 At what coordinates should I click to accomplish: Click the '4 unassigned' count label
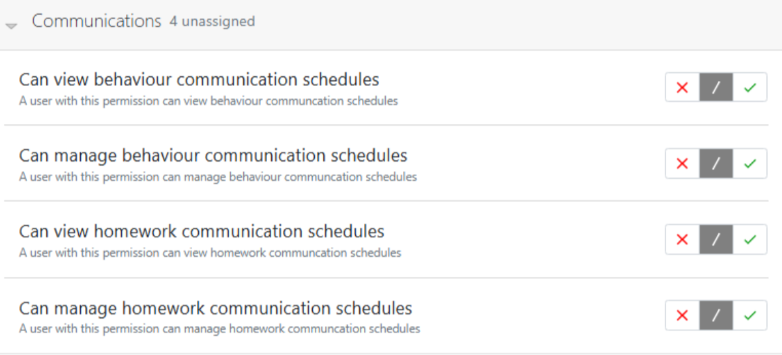(x=211, y=22)
